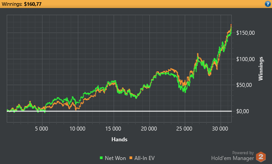Screen dimensions: 272x164
Task: Click the vertical Winnings axis title
Action: [x=260, y=69]
